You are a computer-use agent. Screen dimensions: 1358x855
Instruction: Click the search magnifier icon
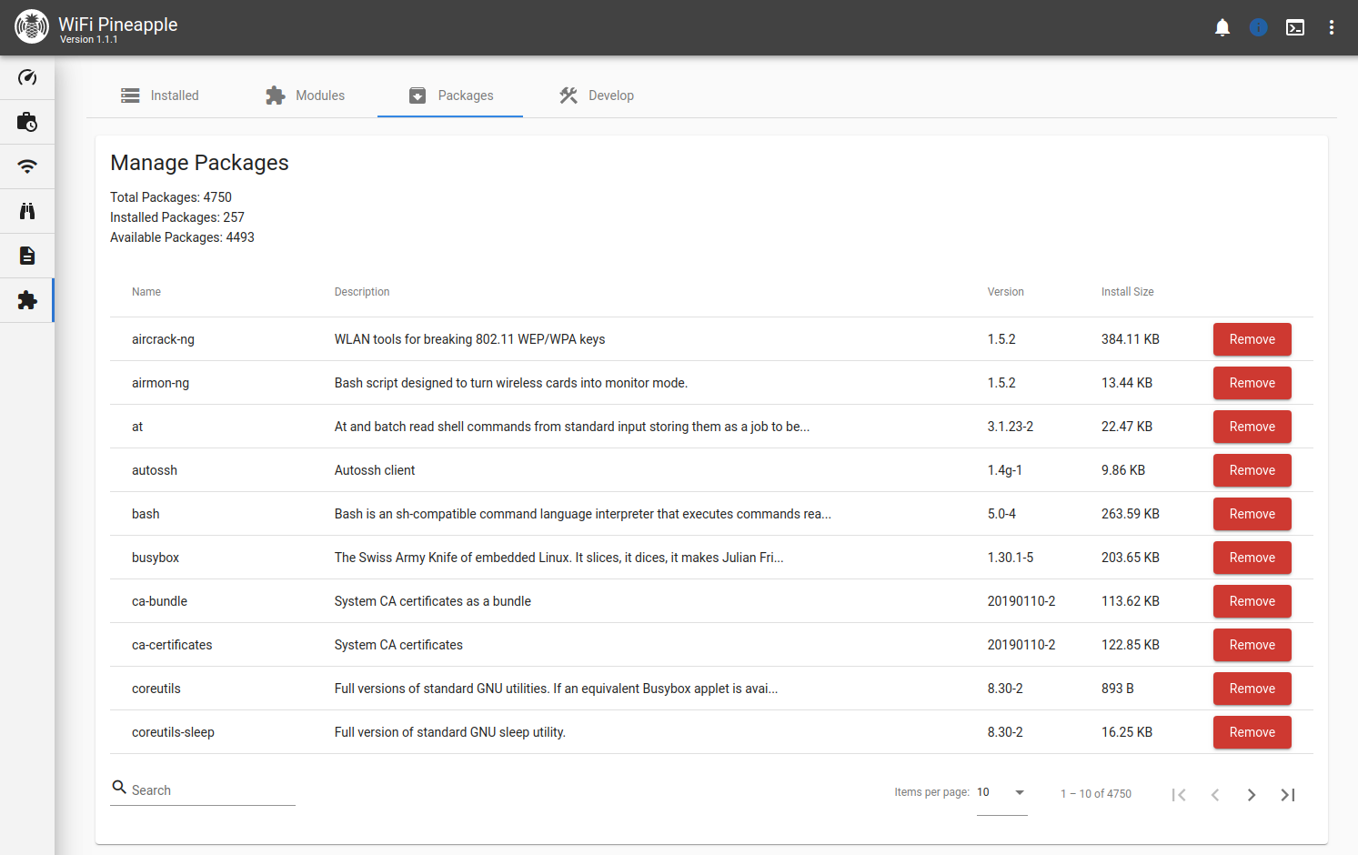pyautogui.click(x=119, y=788)
